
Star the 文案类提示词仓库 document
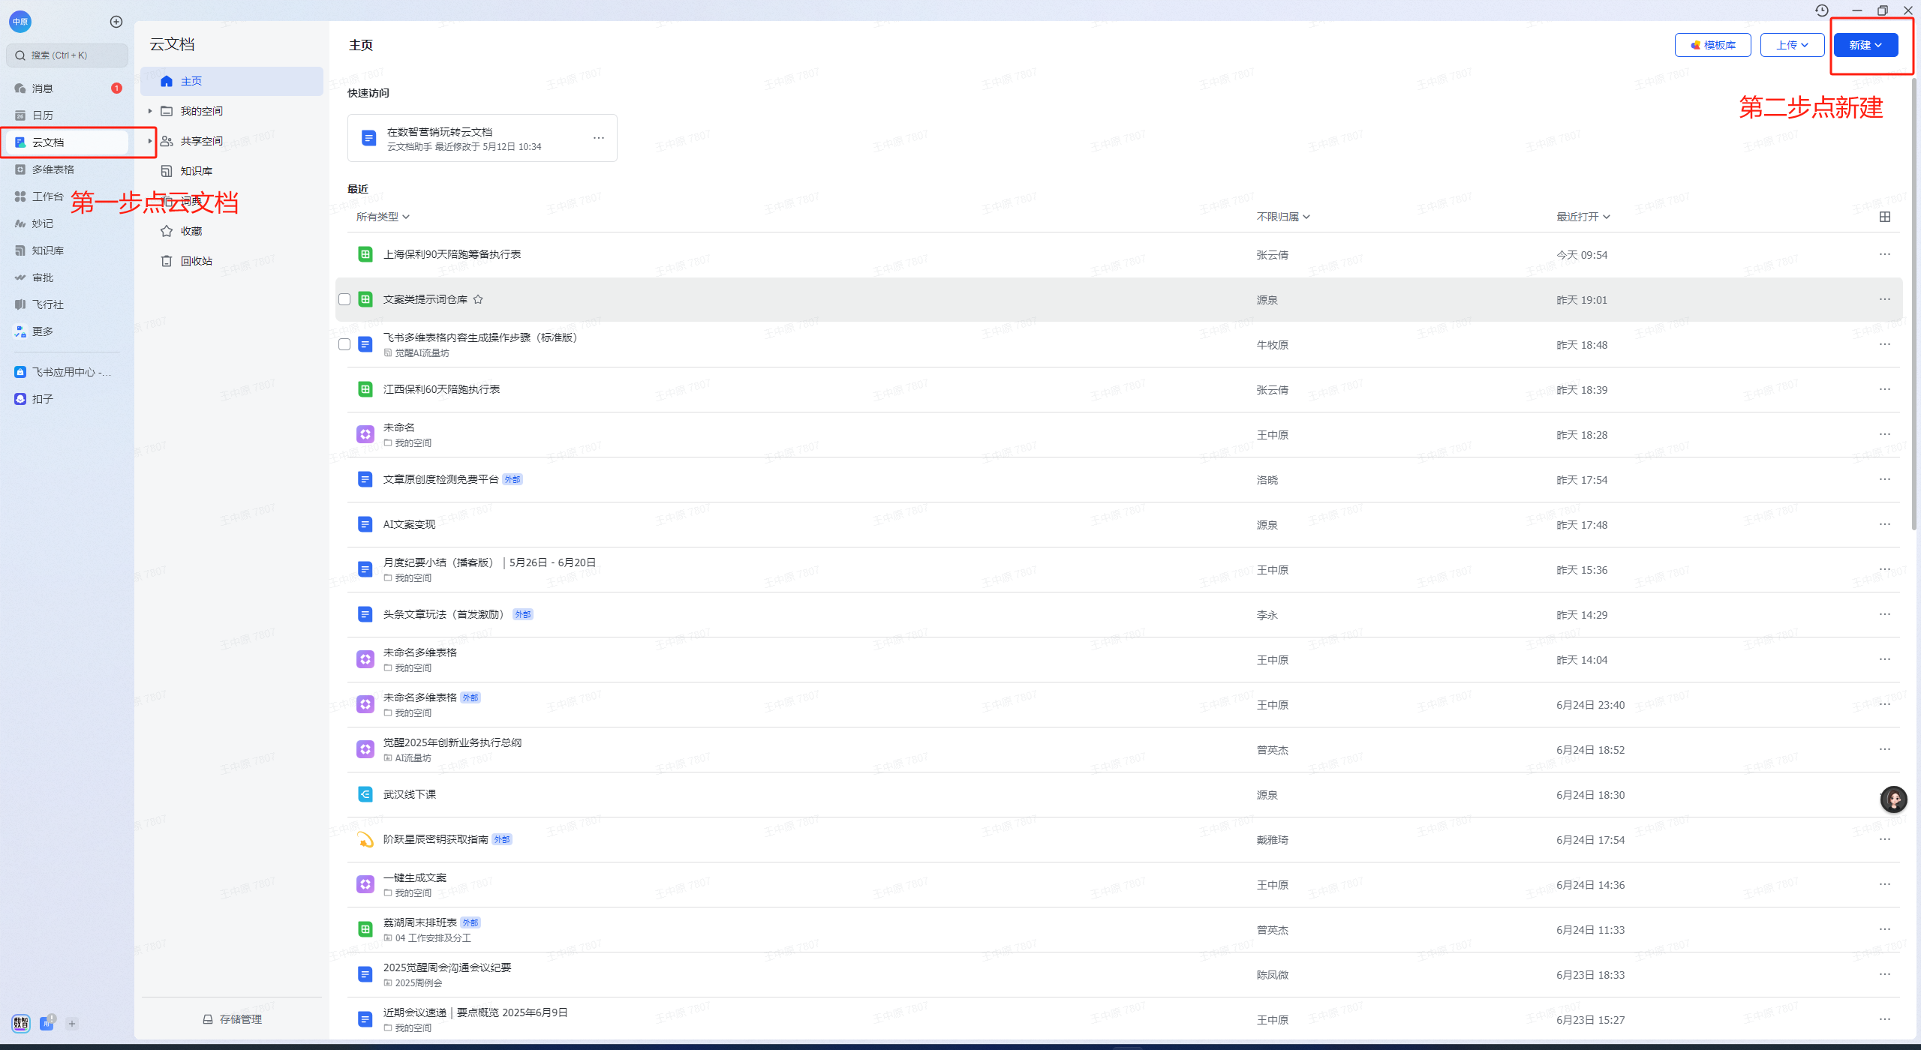(478, 299)
